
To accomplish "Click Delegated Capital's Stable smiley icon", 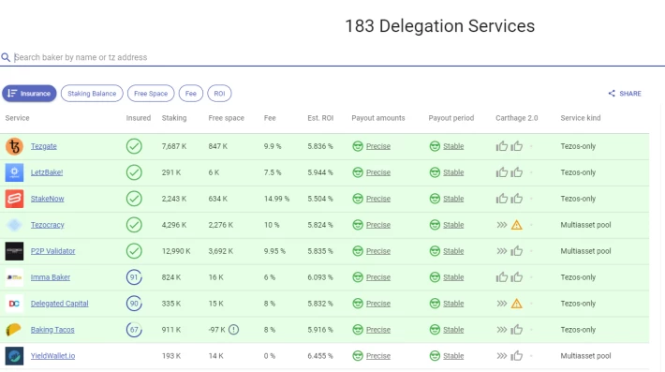I will tap(435, 304).
